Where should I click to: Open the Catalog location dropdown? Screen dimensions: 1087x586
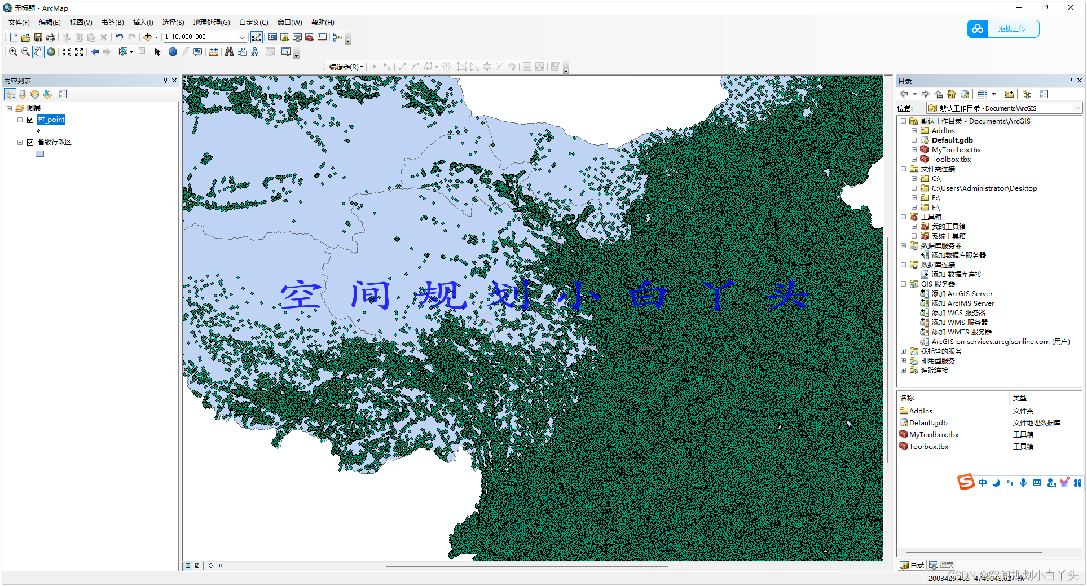1077,108
